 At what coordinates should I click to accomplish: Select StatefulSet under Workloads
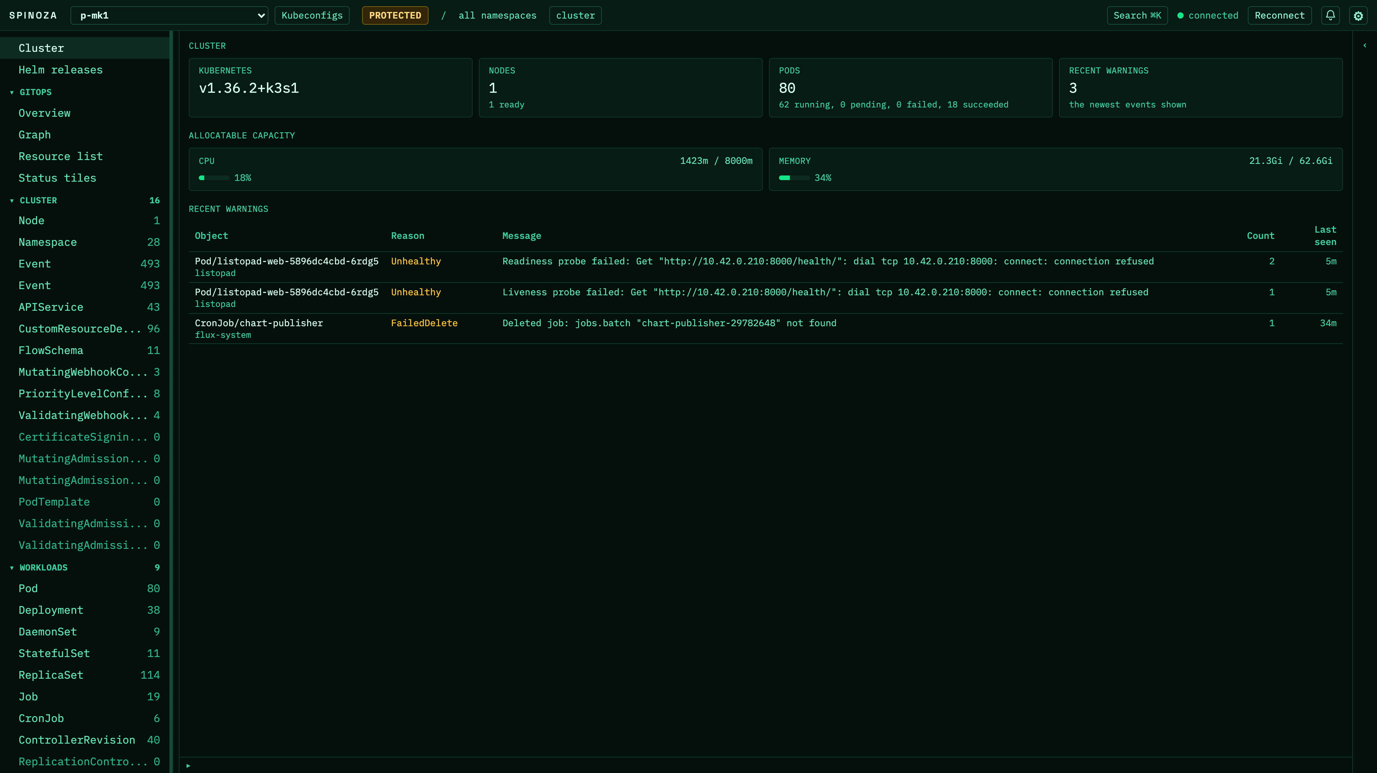tap(84, 653)
